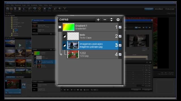Click the Cancelar button in the options dialog

coord(147,90)
